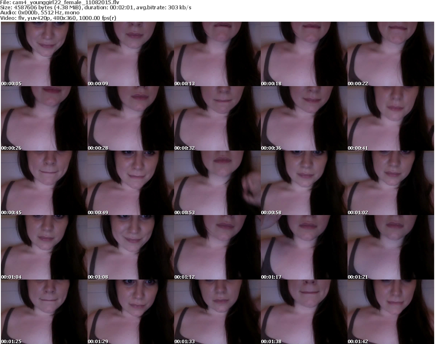Select the thumbnail frame stamped 00:00:05
The width and height of the screenshot is (435, 344).
(x=44, y=54)
